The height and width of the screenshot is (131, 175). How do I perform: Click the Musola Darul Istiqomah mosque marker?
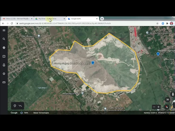pos(147,33)
